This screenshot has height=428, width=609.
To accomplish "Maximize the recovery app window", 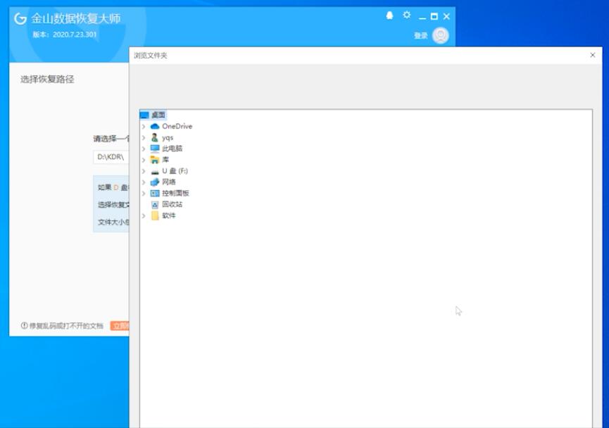I will click(x=434, y=16).
